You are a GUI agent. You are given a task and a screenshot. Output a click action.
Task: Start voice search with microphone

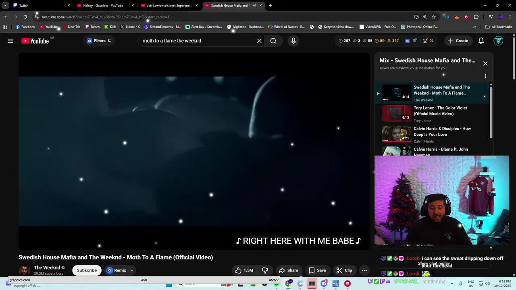[x=293, y=41]
